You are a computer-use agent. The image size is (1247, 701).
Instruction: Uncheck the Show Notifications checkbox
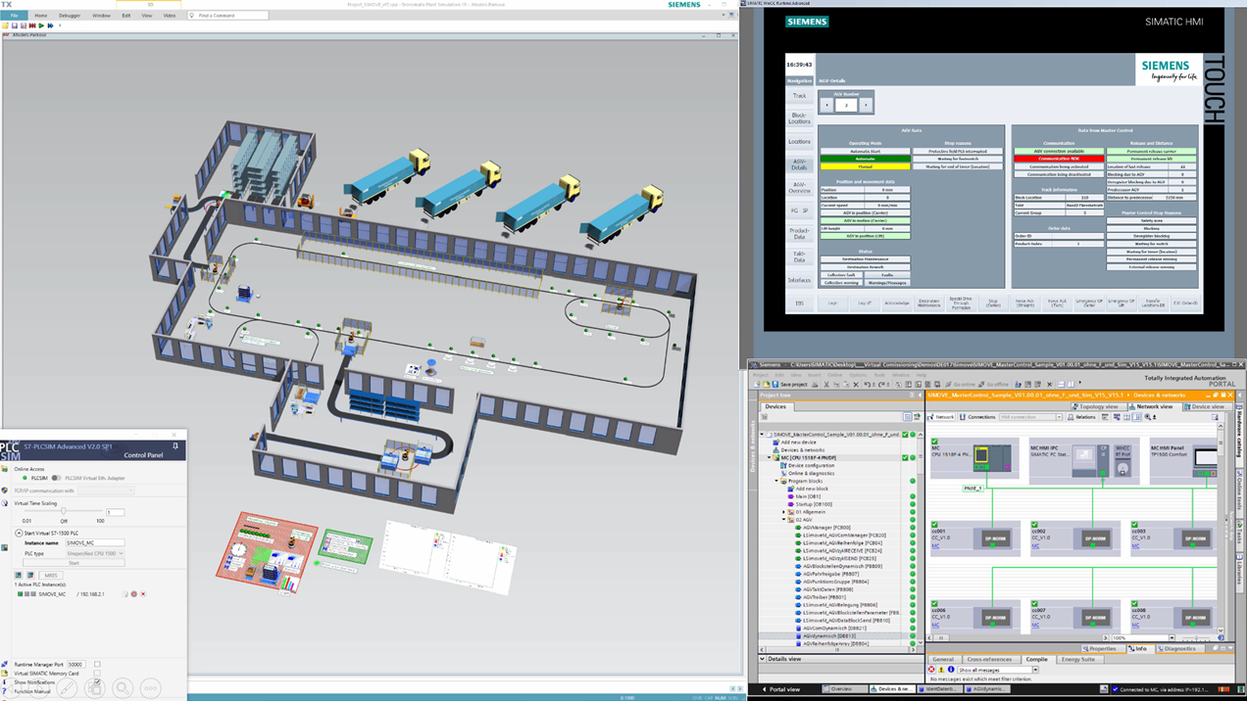coord(97,682)
